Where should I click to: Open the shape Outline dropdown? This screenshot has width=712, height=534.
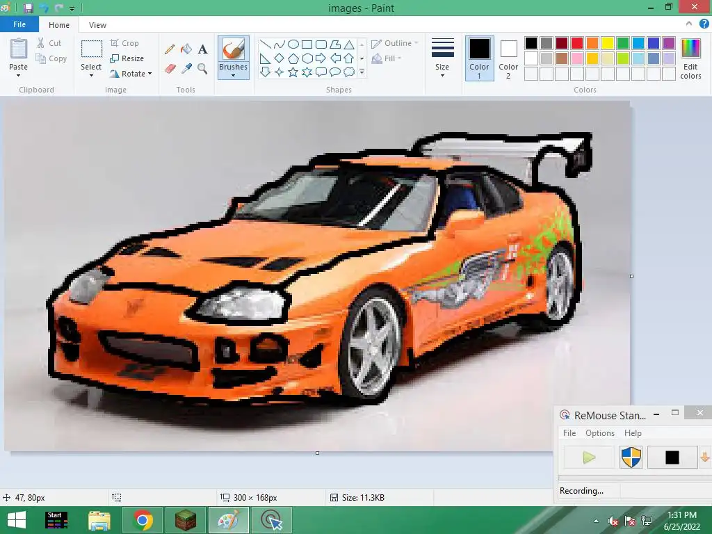point(395,43)
